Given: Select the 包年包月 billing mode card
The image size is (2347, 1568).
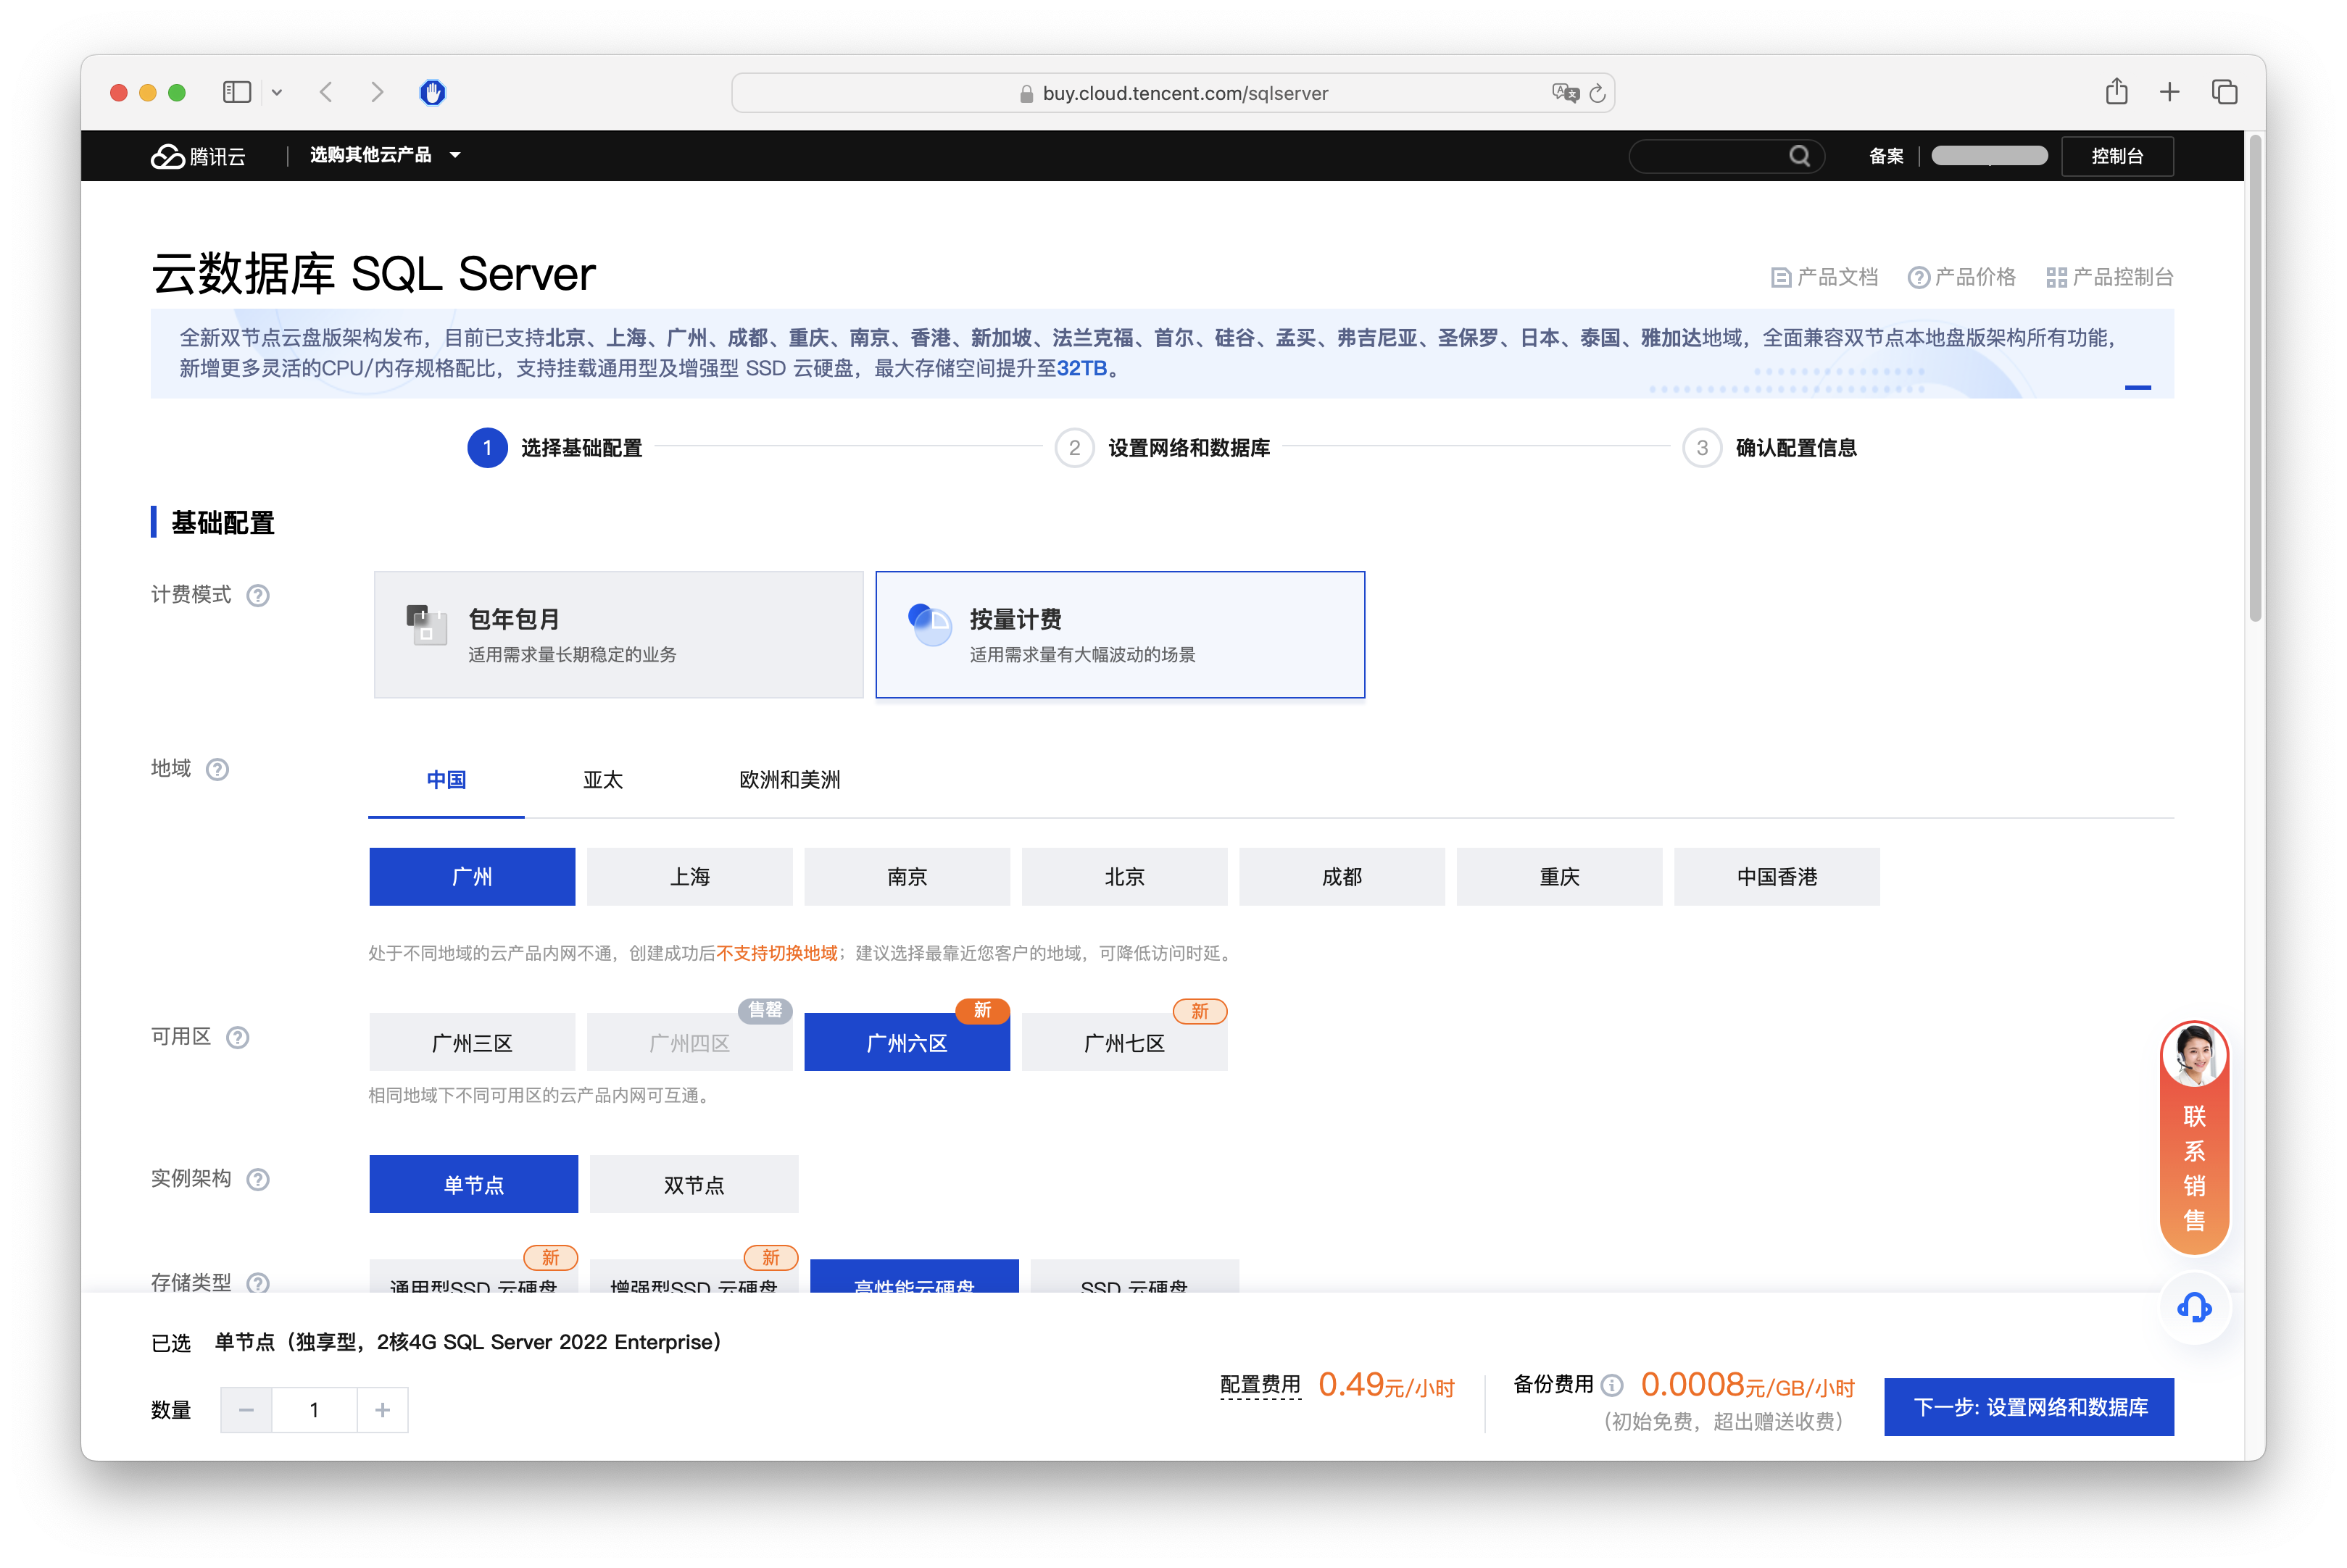Looking at the screenshot, I should click(x=618, y=635).
